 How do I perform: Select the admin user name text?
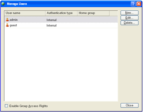tap(13, 20)
